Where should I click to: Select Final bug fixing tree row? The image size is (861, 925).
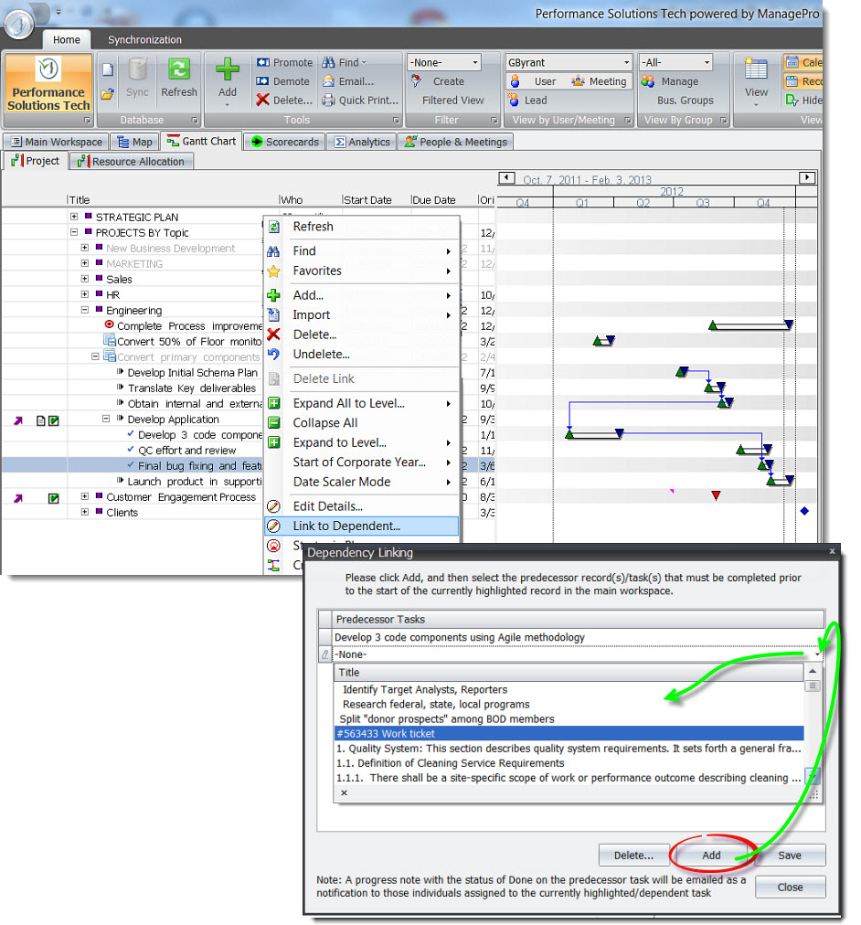[133, 465]
